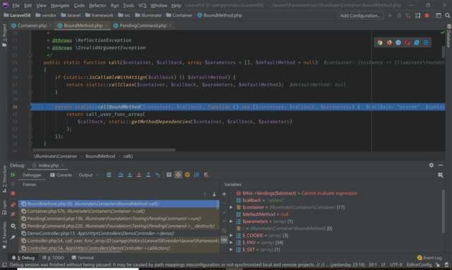Open in Firefox browser icon
This screenshot has height=270, width=452.
coord(389,42)
